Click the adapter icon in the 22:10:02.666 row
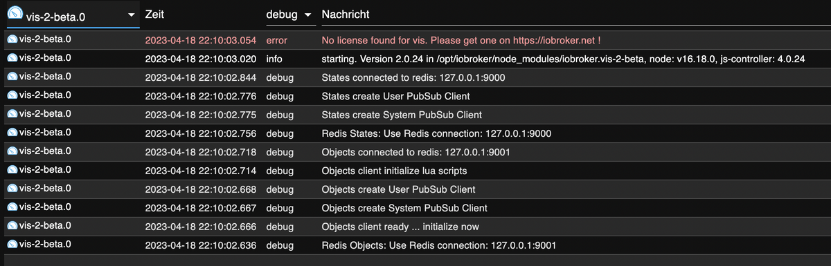 [12, 226]
